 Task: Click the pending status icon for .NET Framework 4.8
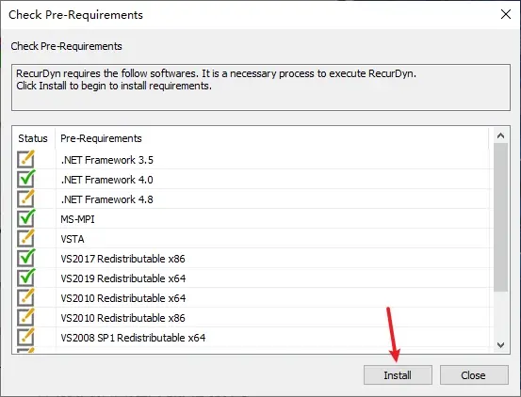coord(26,198)
